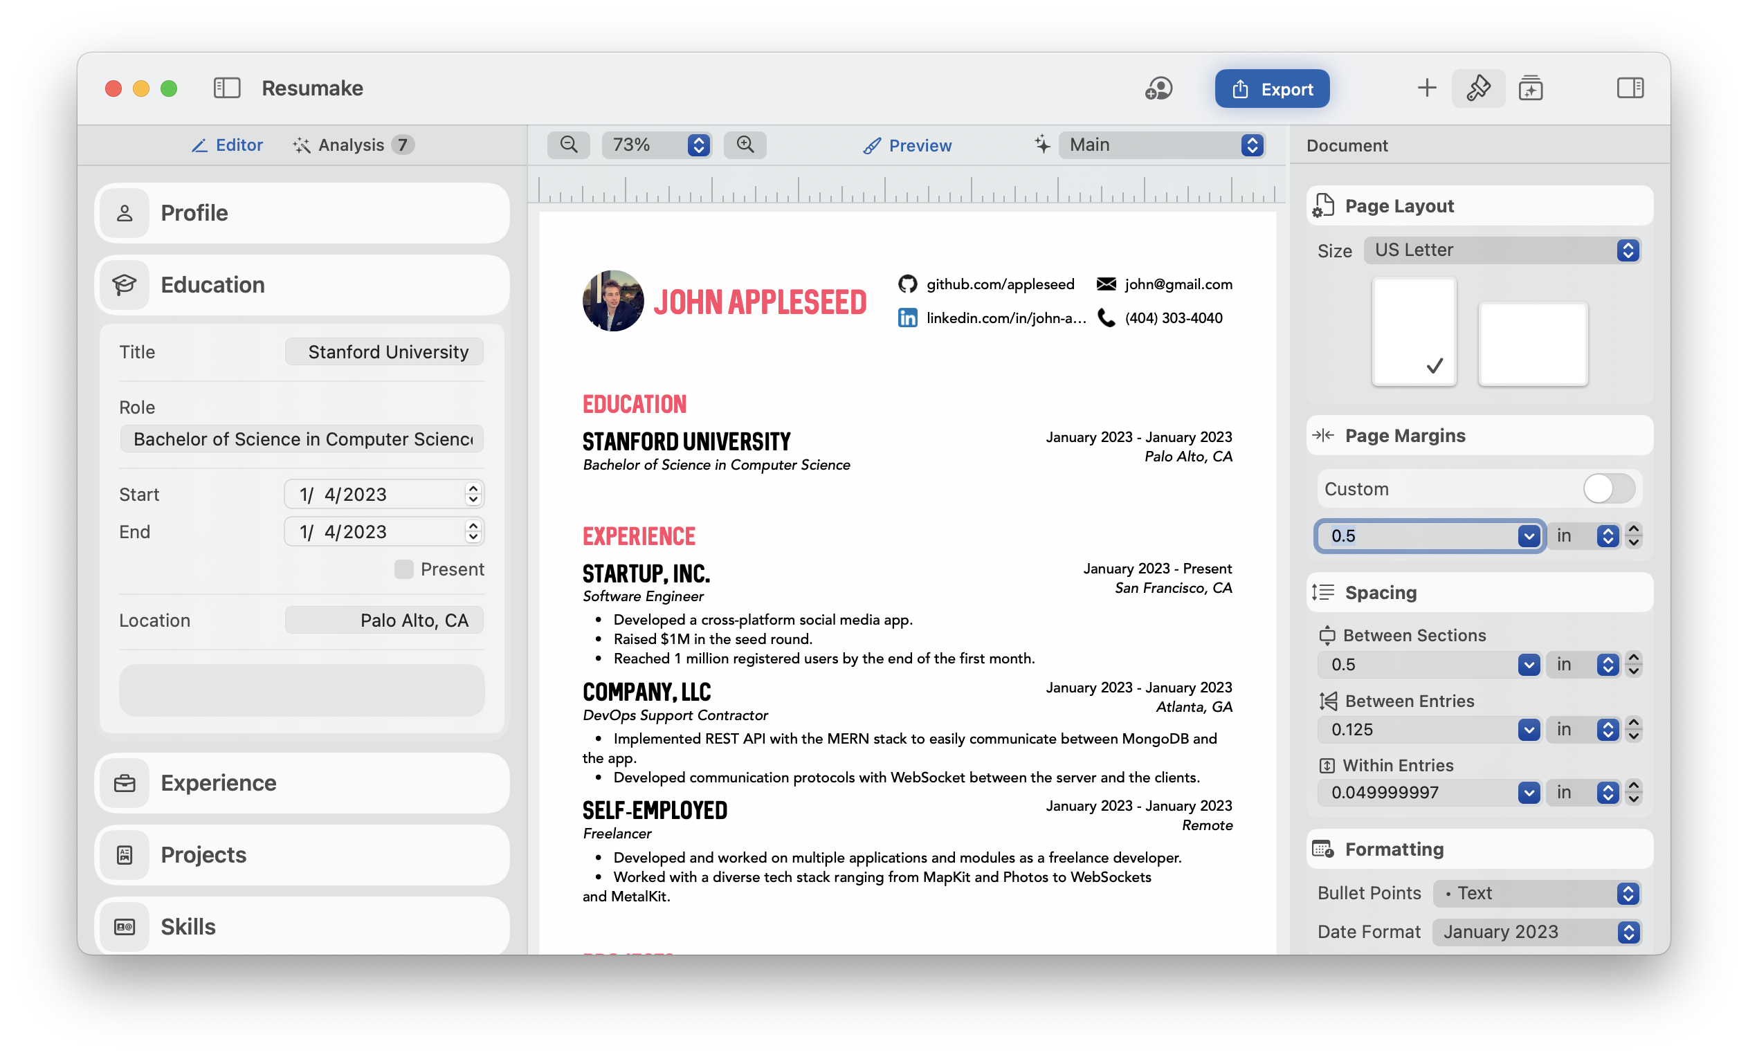1748x1057 pixels.
Task: Toggle the right sidebar panel icon
Action: tap(1630, 88)
